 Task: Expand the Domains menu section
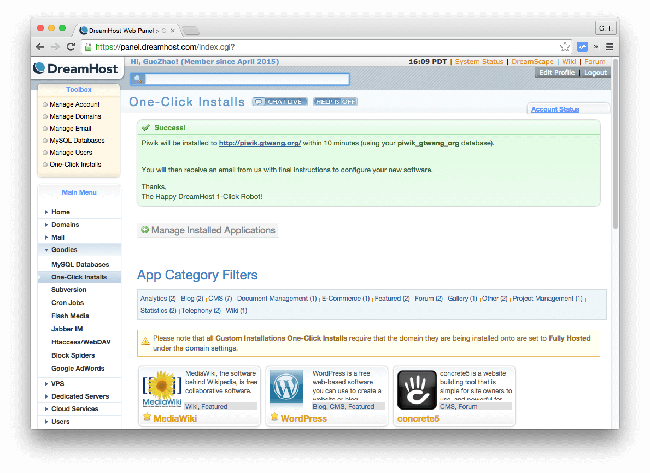point(65,225)
